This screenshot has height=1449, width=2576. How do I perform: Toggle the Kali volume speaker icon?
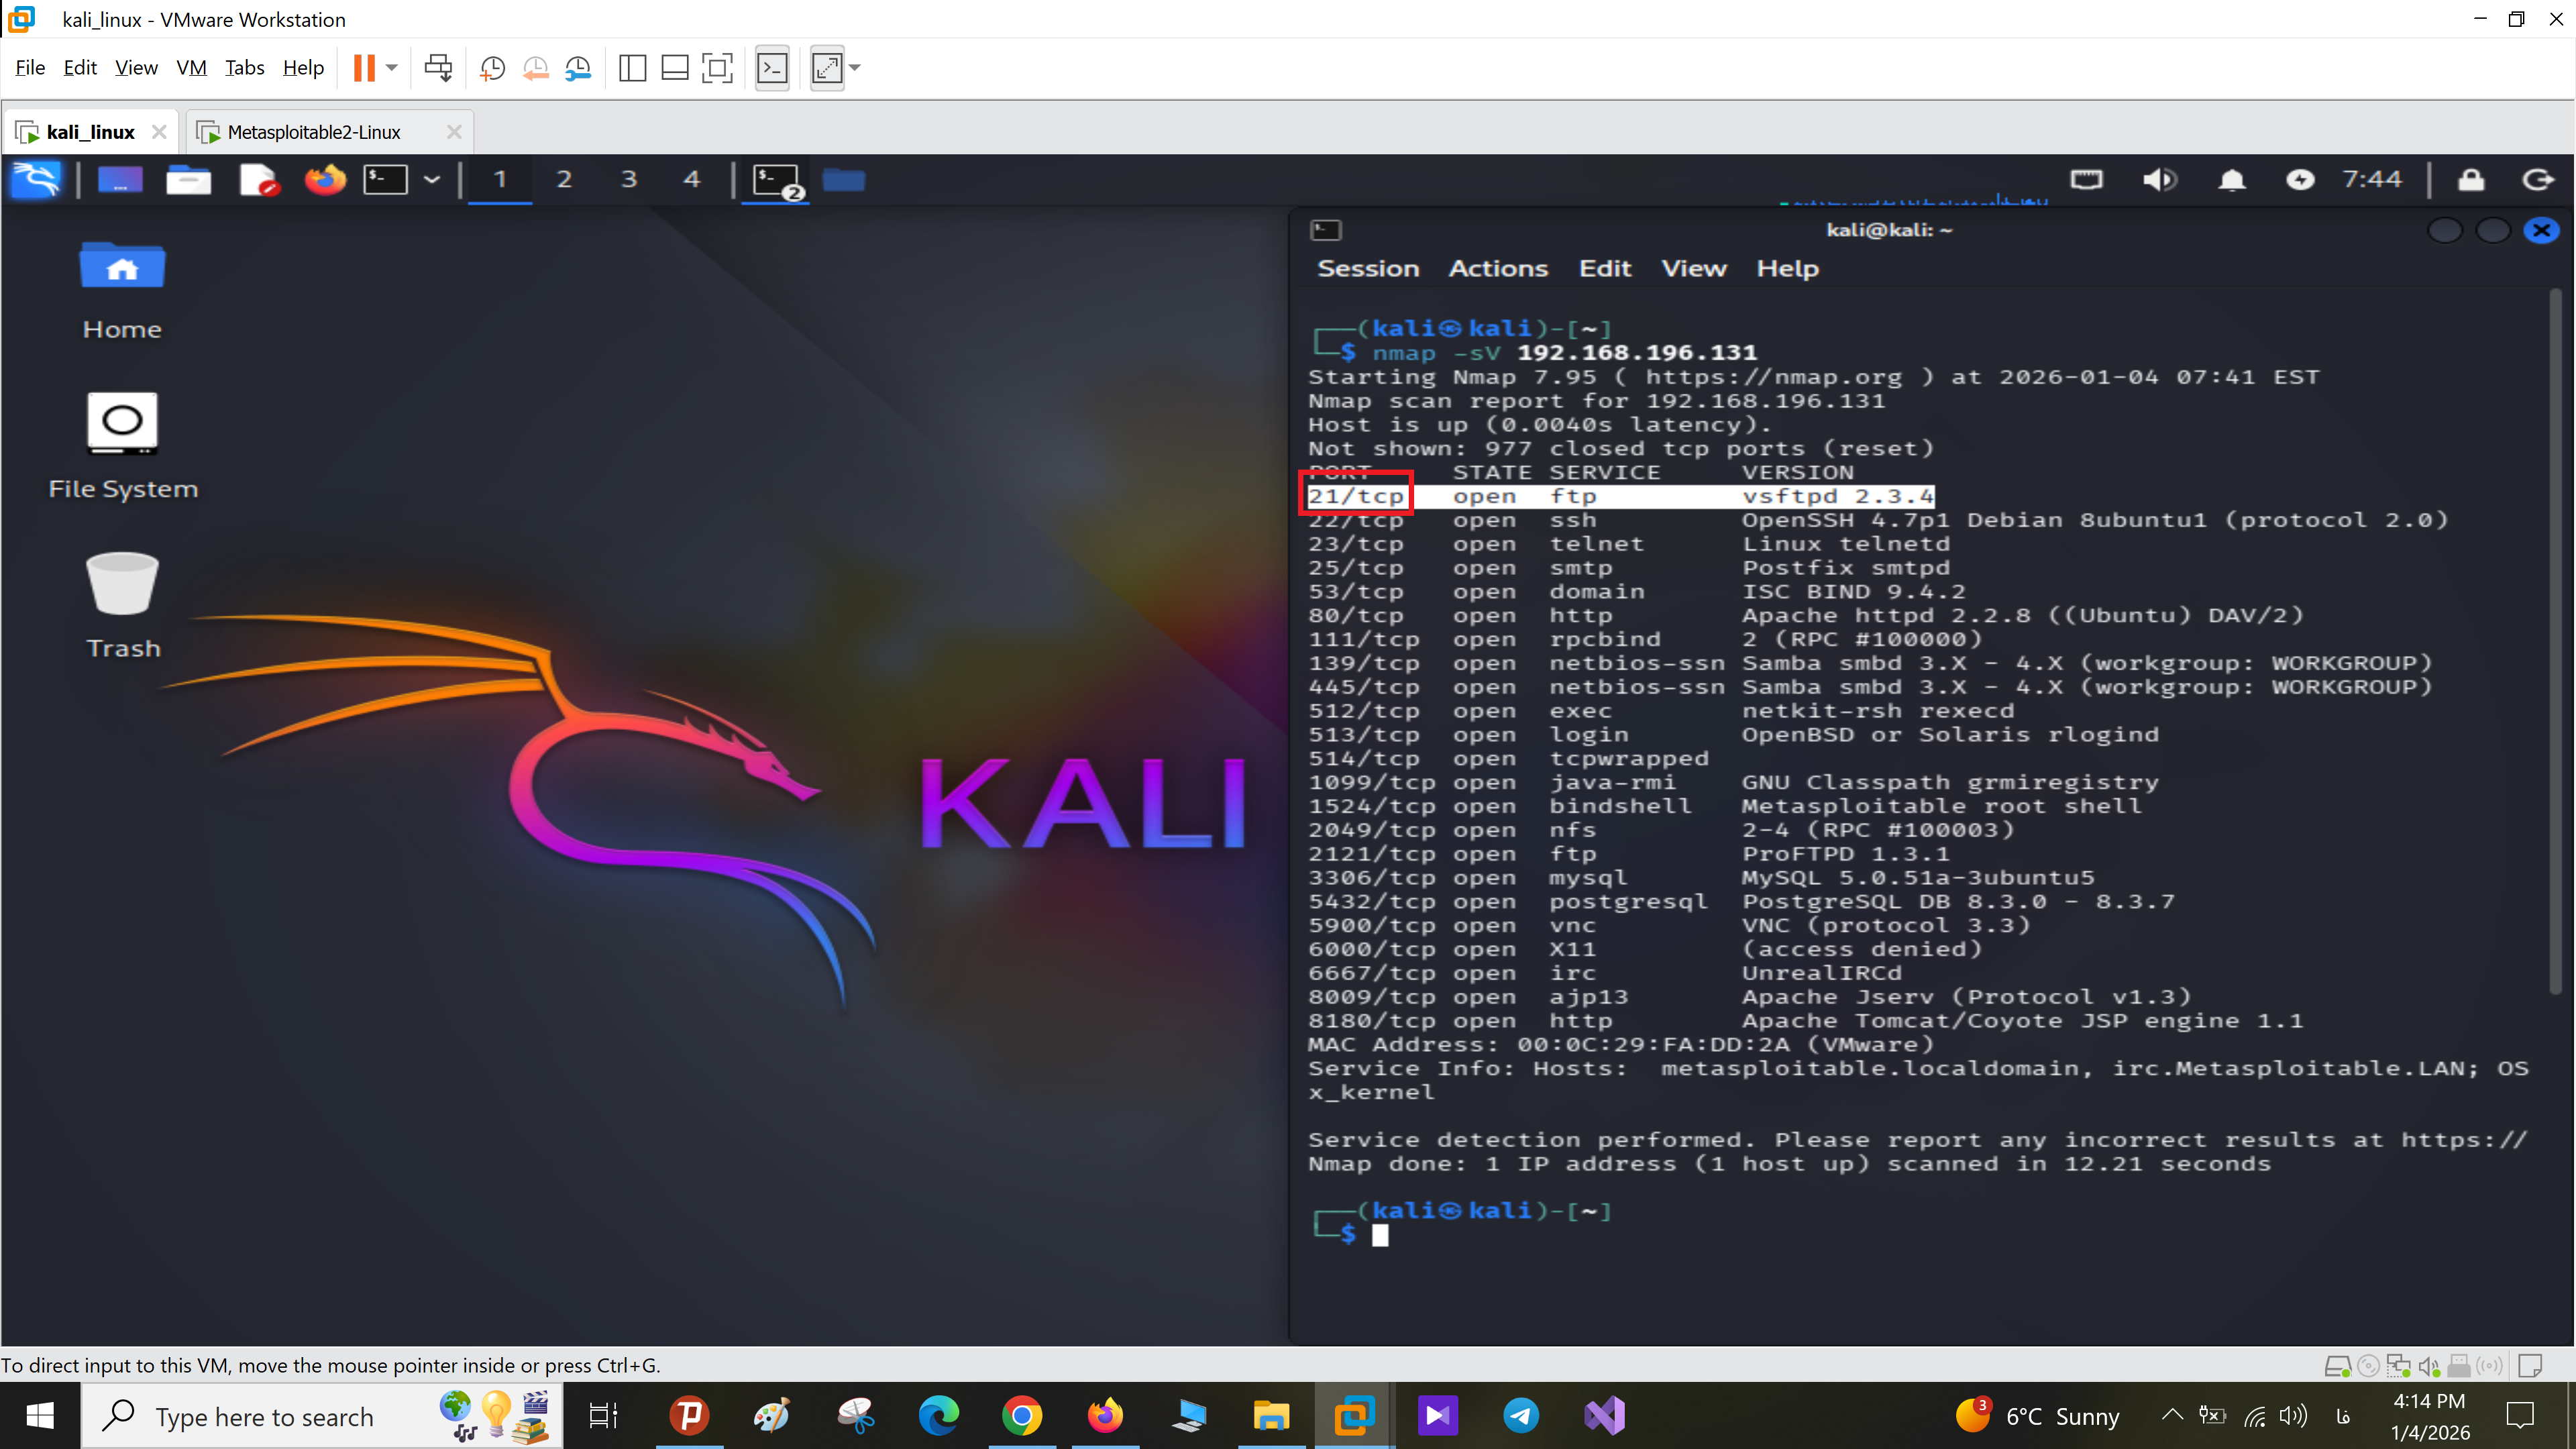(2159, 180)
